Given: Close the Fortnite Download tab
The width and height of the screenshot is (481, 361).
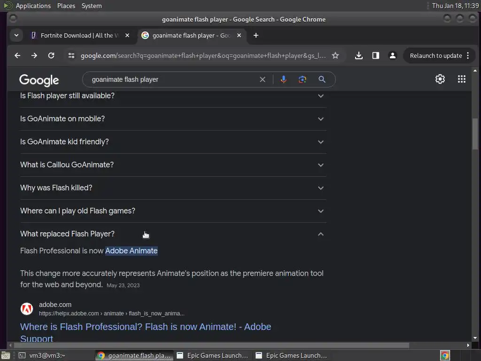Looking at the screenshot, I should point(127,35).
